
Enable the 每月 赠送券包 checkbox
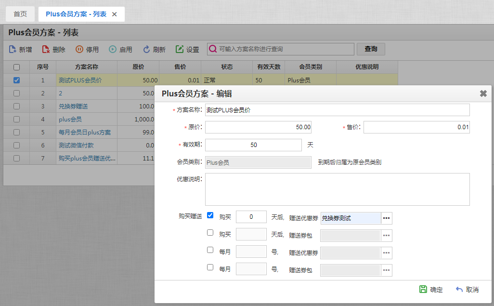point(210,267)
